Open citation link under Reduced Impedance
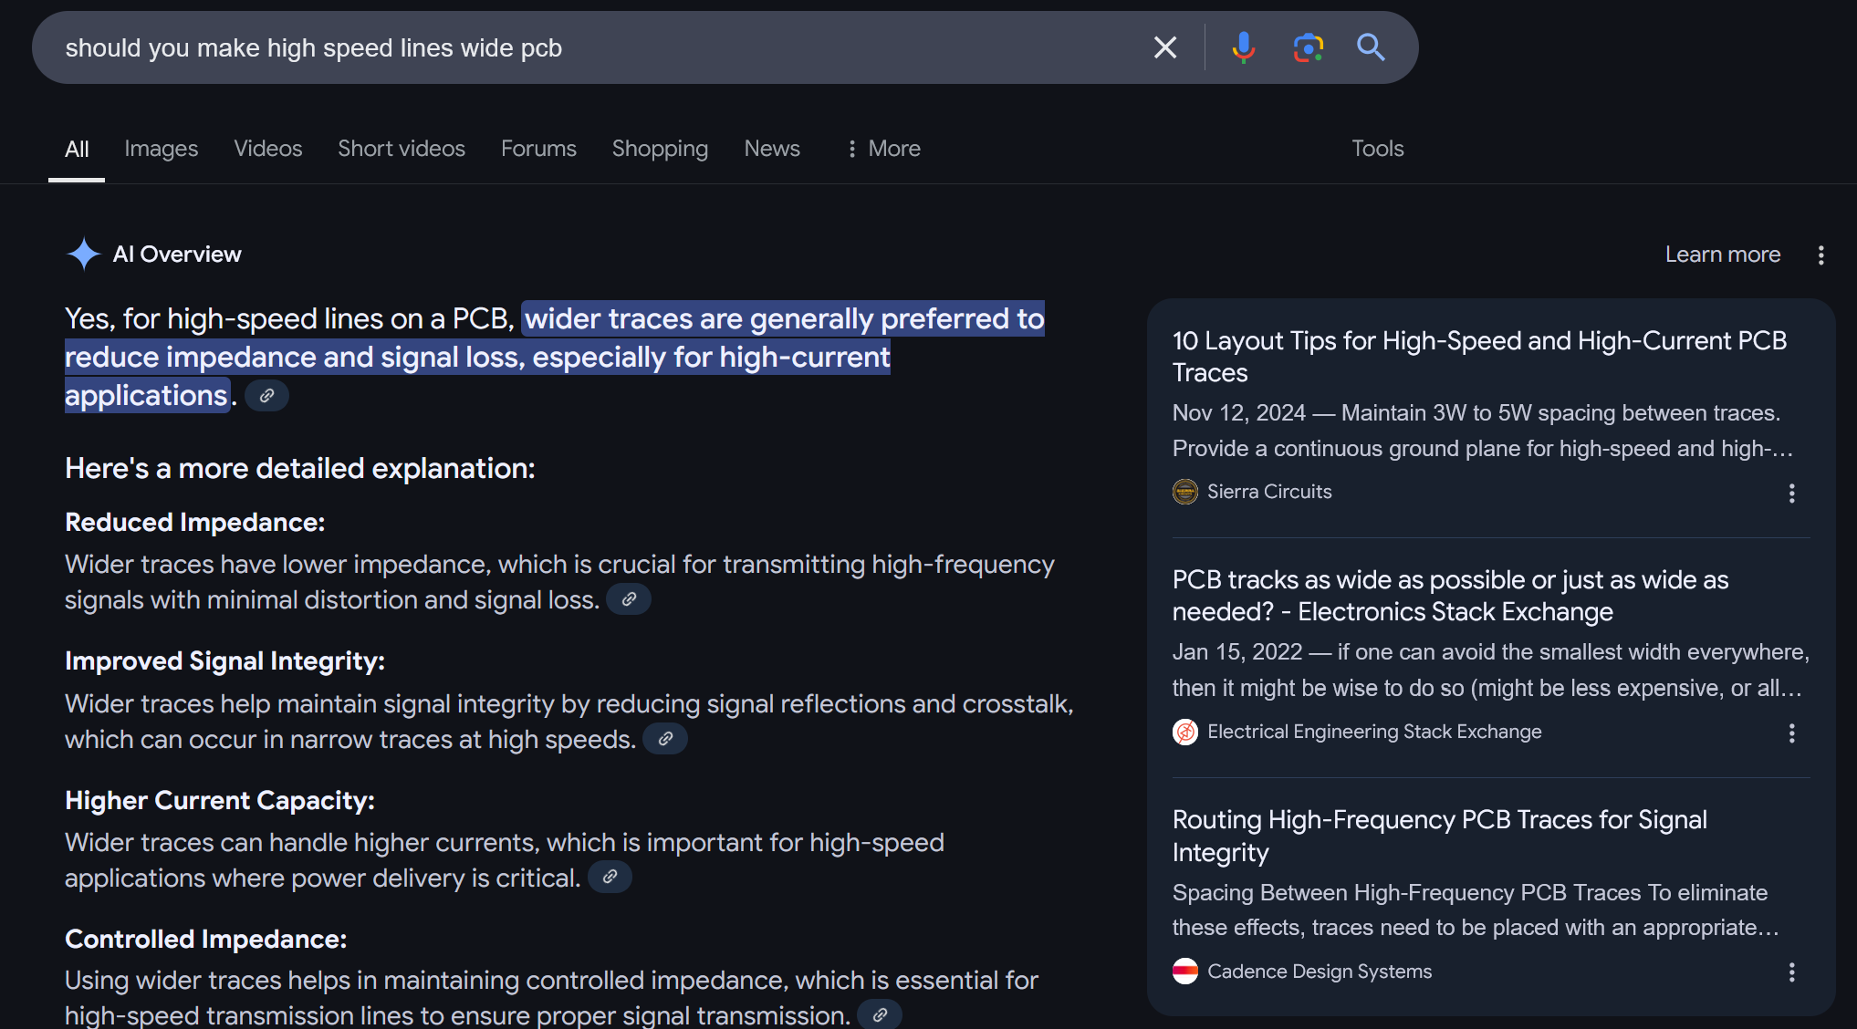 point(629,599)
